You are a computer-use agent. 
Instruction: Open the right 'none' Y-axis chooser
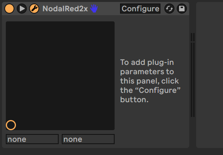tap(88, 139)
